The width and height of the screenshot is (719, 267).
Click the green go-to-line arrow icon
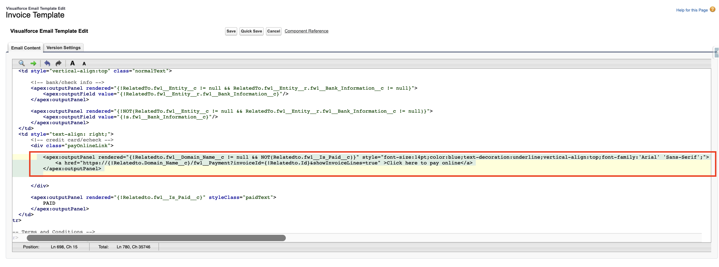tap(33, 63)
